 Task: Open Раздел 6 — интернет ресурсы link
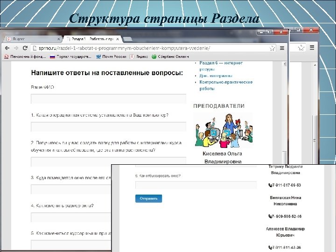coord(221,66)
